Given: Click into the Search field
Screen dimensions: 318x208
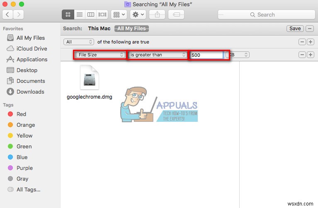Looking at the screenshot, I should coord(266,15).
